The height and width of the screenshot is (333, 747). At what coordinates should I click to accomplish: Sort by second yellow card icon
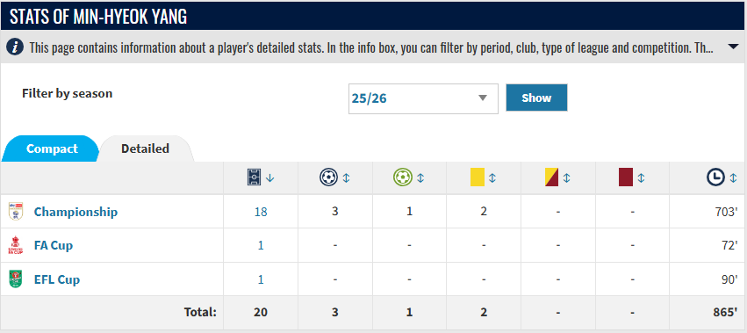(x=551, y=177)
